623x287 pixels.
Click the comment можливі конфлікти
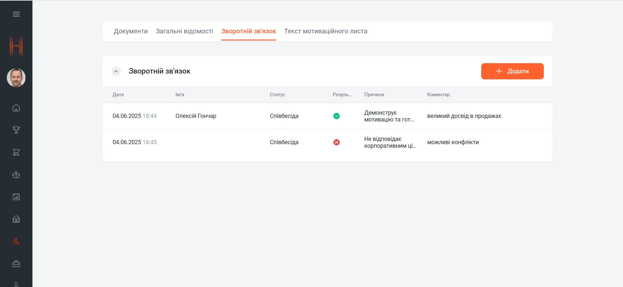453,142
